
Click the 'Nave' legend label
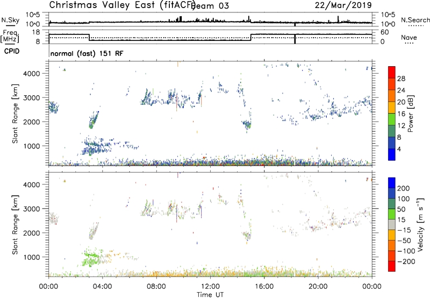pos(409,37)
